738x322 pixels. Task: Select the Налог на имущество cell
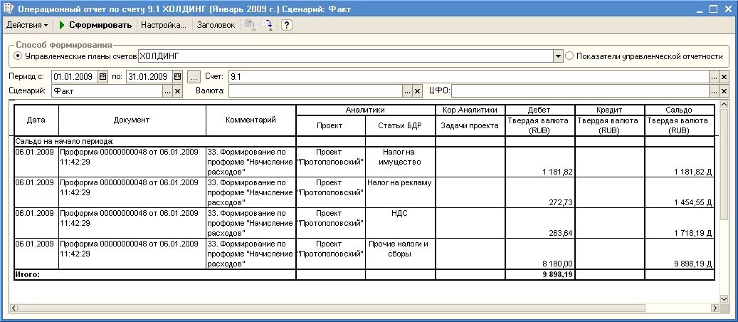[400, 161]
